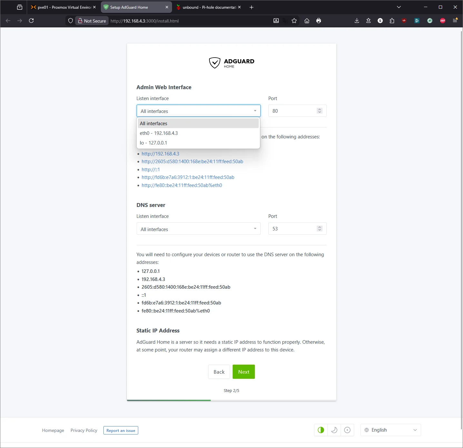Open the uBlock Origin extension icon
The height and width of the screenshot is (448, 463).
coord(404,20)
